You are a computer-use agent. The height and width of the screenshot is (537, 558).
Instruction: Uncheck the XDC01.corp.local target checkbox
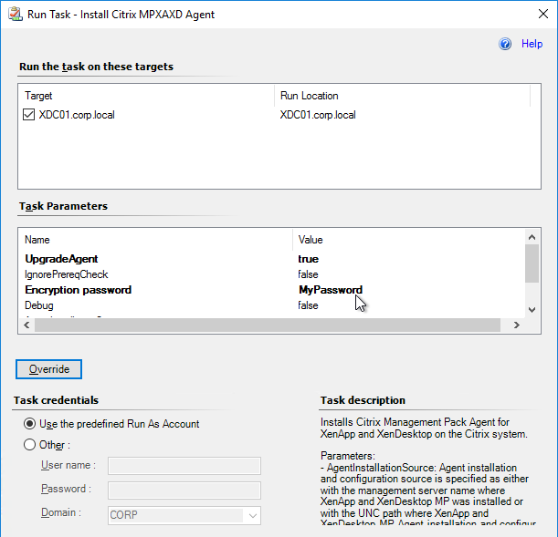[29, 115]
